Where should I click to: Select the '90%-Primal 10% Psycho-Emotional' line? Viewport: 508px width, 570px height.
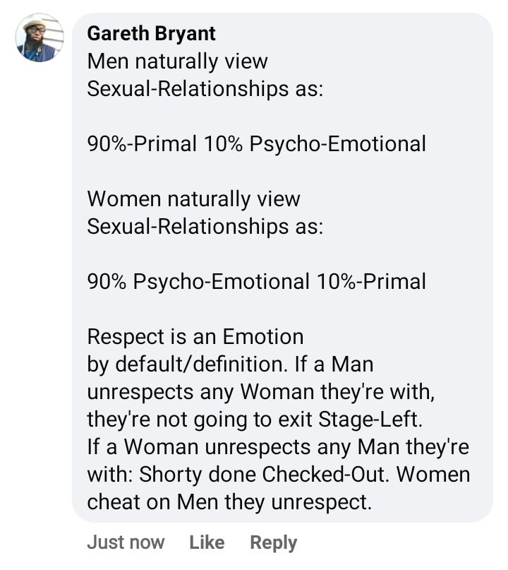256,144
